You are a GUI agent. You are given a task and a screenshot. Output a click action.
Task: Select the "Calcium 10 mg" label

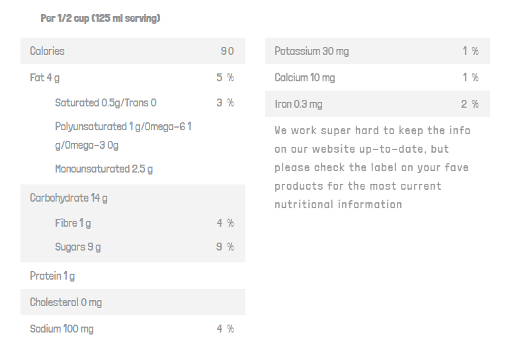(x=305, y=77)
